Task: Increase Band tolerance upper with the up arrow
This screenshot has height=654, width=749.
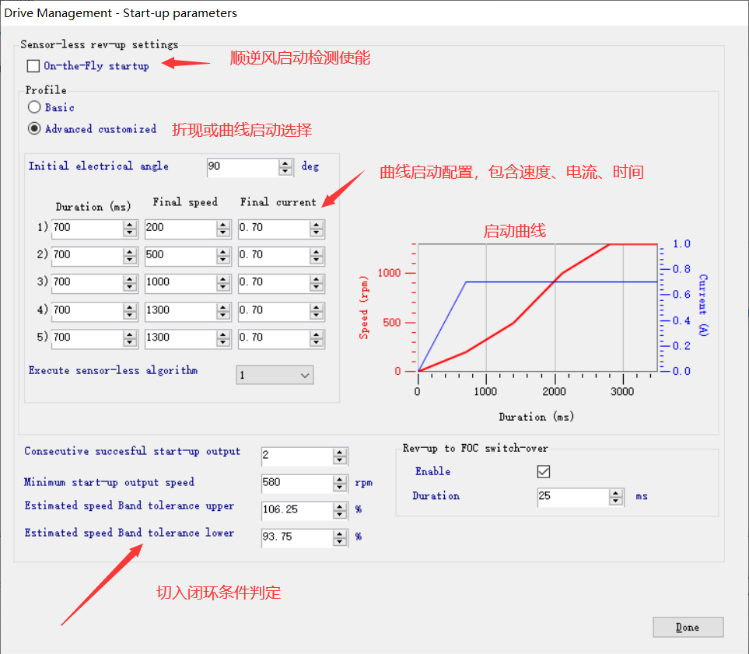Action: (x=340, y=506)
